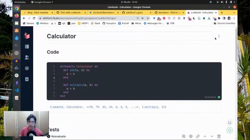
Task: Bookmark this page with the star icon
Action: coord(148,18)
